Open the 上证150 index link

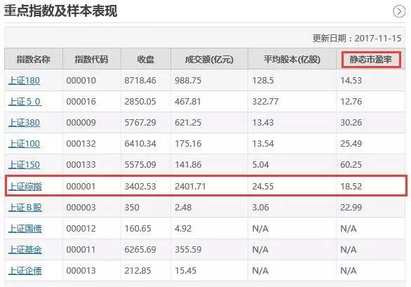tap(24, 164)
